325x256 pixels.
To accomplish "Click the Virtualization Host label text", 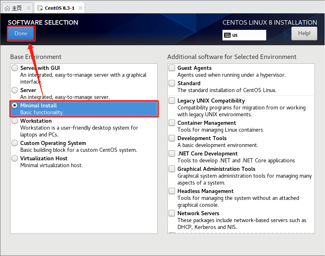I will pyautogui.click(x=44, y=158).
